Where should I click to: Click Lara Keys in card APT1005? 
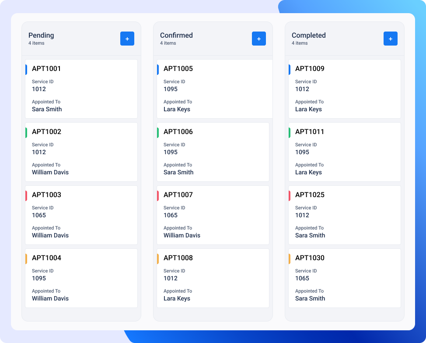click(x=177, y=110)
